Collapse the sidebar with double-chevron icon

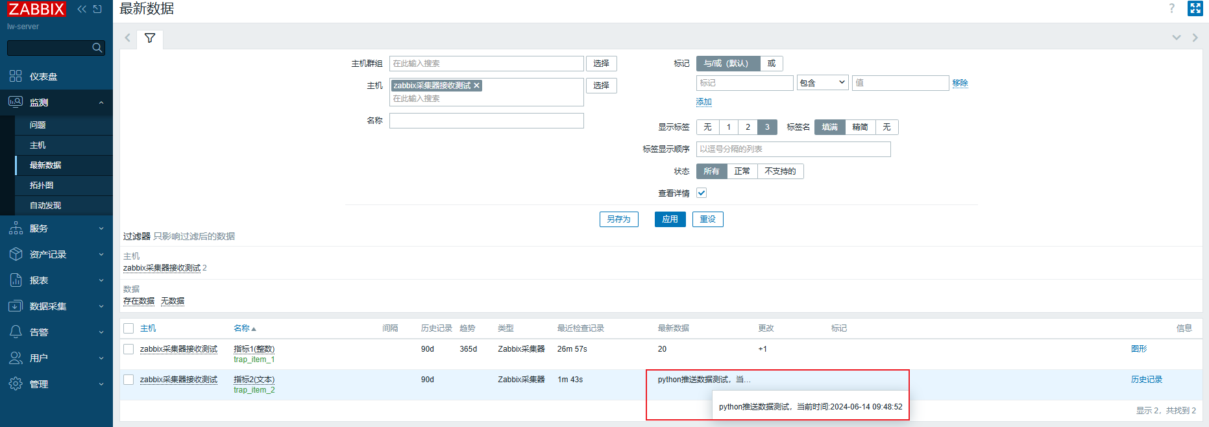tap(82, 9)
